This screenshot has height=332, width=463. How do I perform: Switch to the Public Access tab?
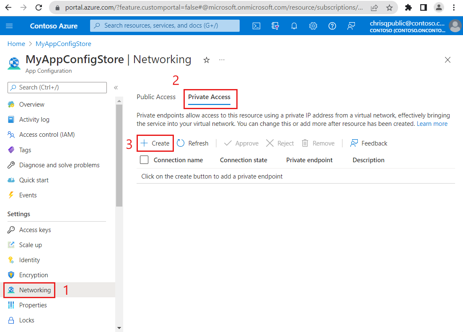coord(156,97)
